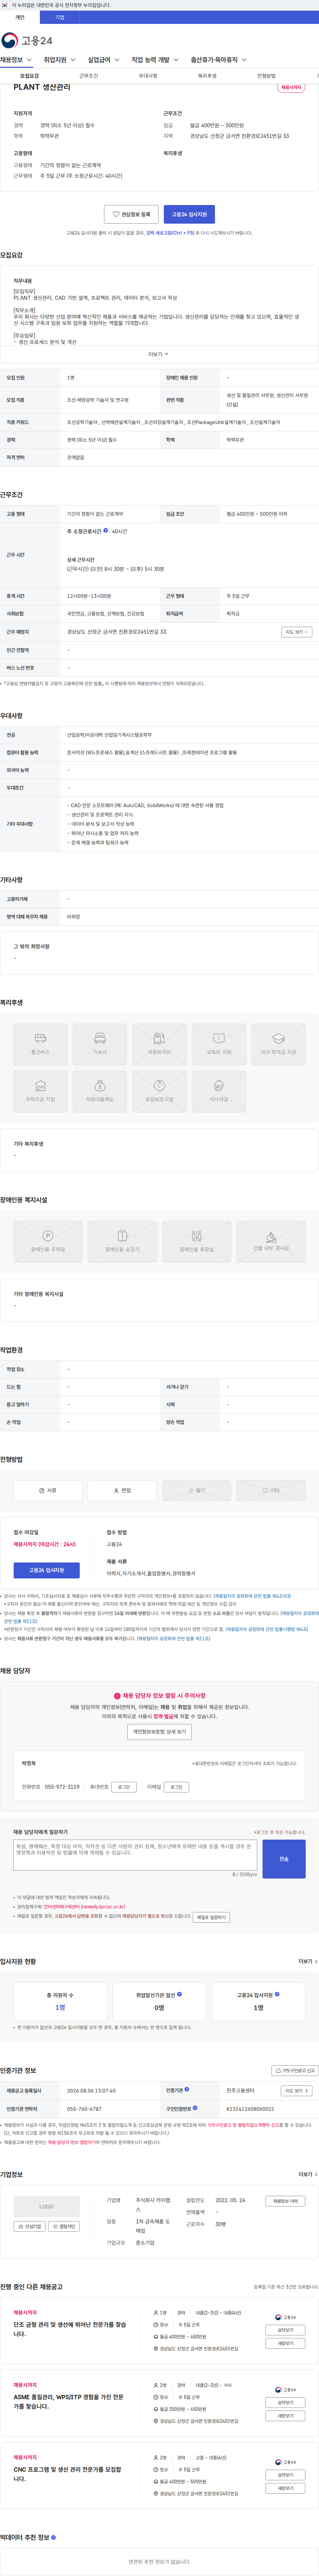Select the 근무조건 section tab
The image size is (319, 2576).
click(89, 76)
